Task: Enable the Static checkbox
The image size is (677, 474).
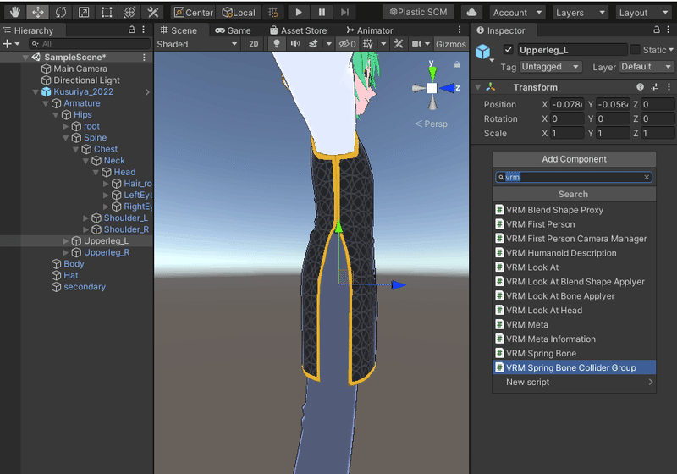Action: click(636, 50)
